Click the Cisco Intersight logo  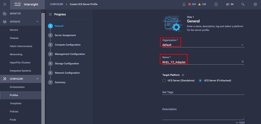click(26, 4)
